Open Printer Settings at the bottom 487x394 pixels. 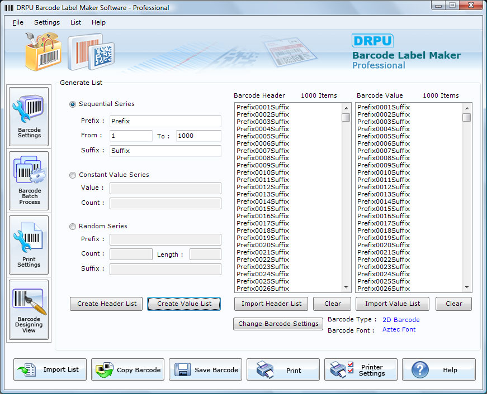pos(361,369)
